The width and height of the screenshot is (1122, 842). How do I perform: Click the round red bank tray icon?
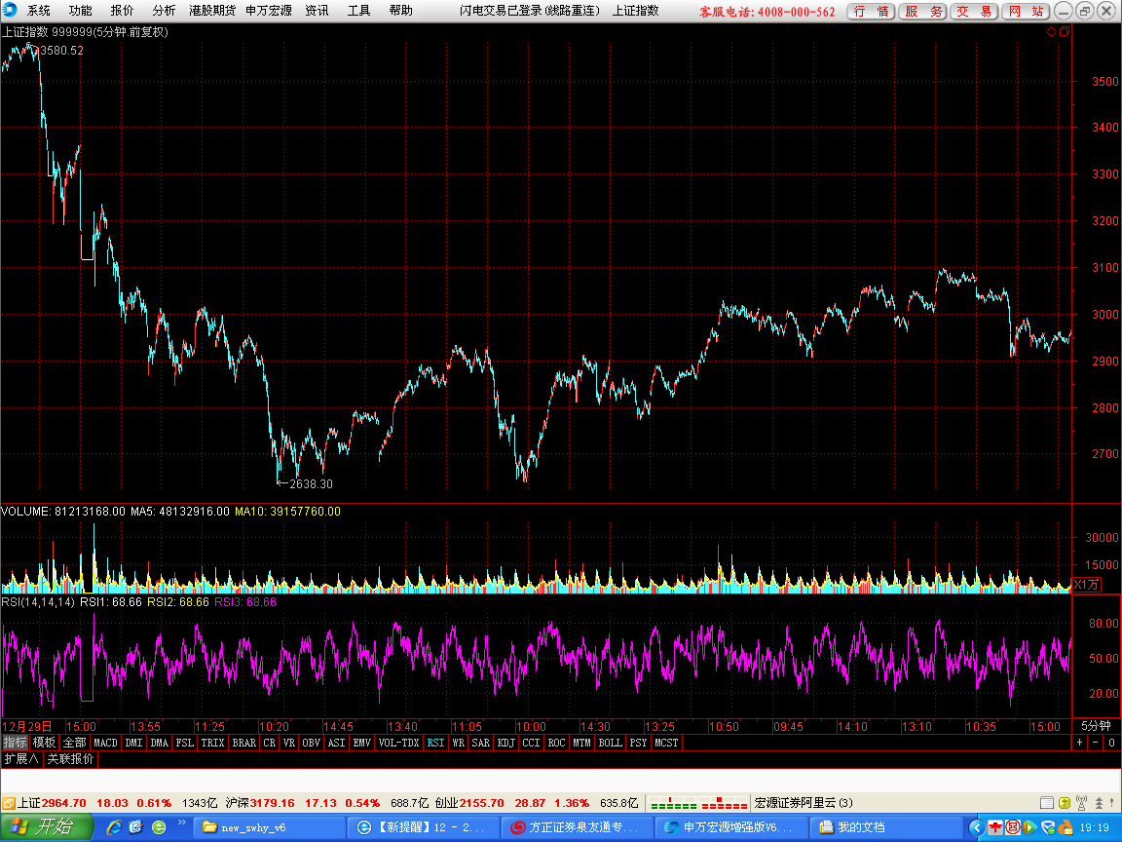(x=1013, y=827)
